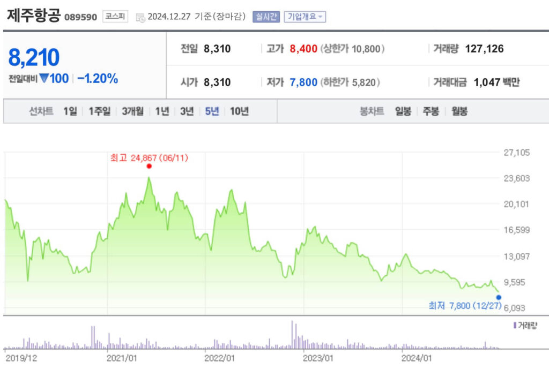
Task: Click the 2019/12 axis label
Action: 21,358
